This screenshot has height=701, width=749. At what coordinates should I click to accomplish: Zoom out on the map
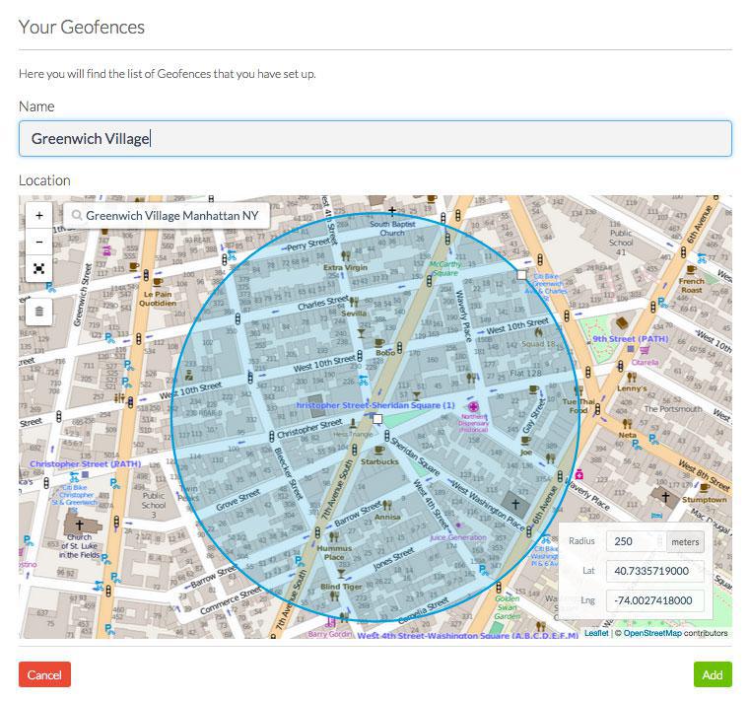coord(38,242)
